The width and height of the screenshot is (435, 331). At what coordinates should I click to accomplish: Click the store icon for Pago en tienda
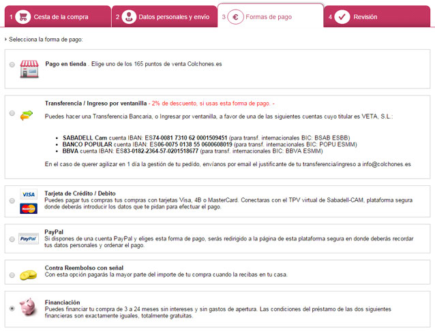pyautogui.click(x=29, y=66)
